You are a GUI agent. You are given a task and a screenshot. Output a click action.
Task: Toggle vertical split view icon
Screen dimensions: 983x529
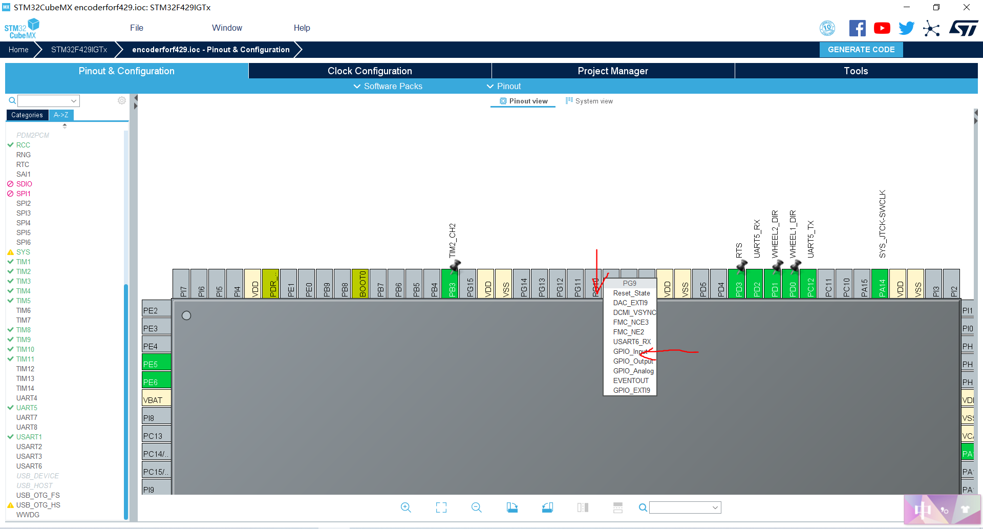pos(583,507)
